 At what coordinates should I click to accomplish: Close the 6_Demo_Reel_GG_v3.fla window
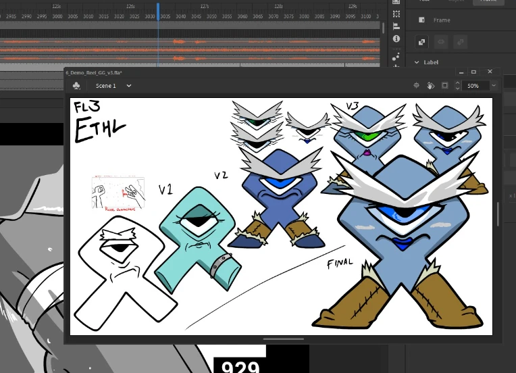pos(490,72)
